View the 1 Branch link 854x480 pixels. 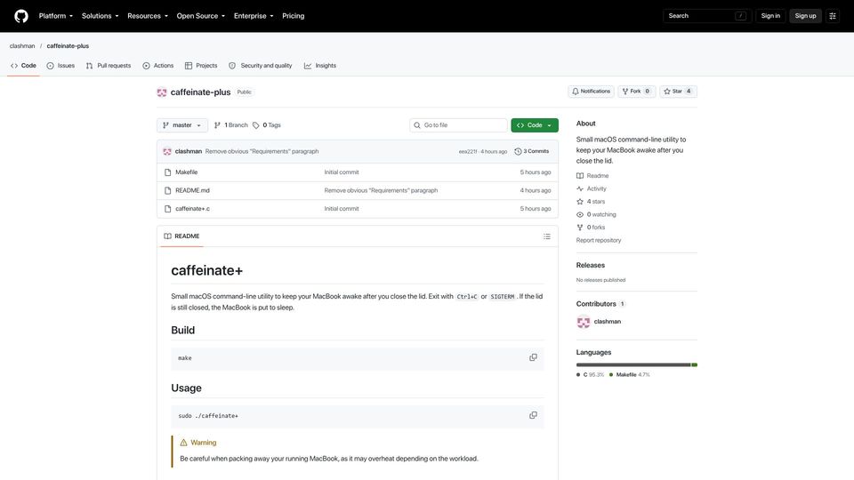(231, 125)
